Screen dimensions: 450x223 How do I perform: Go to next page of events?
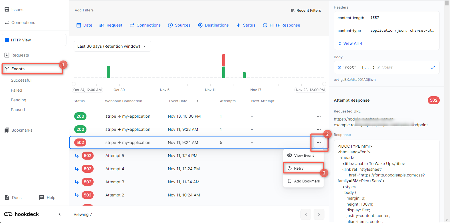point(319,214)
